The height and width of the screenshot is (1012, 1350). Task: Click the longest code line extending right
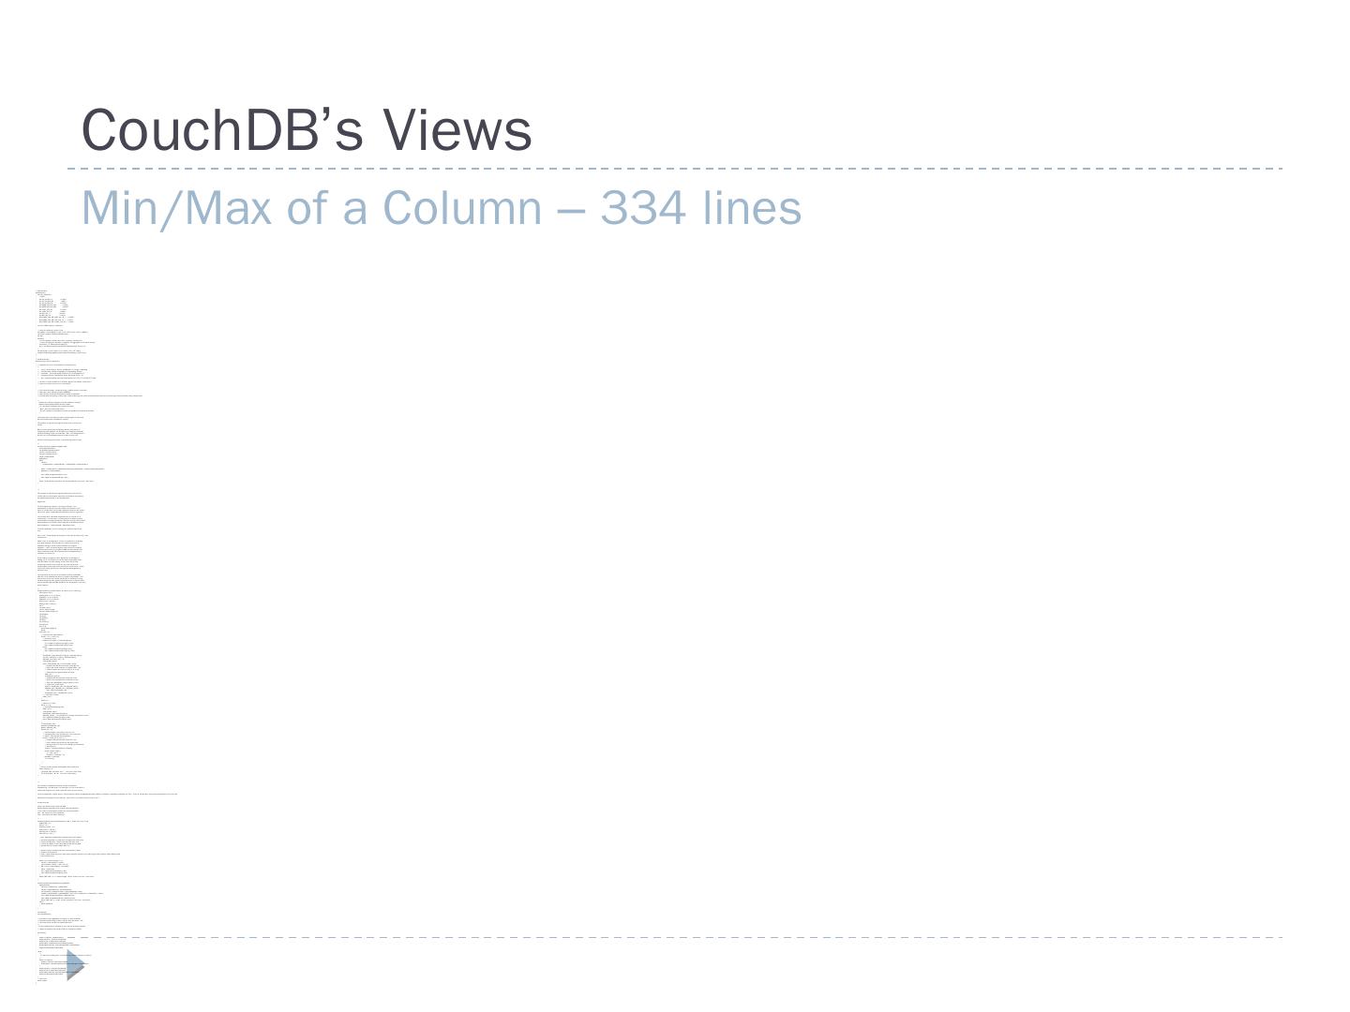pos(108,793)
